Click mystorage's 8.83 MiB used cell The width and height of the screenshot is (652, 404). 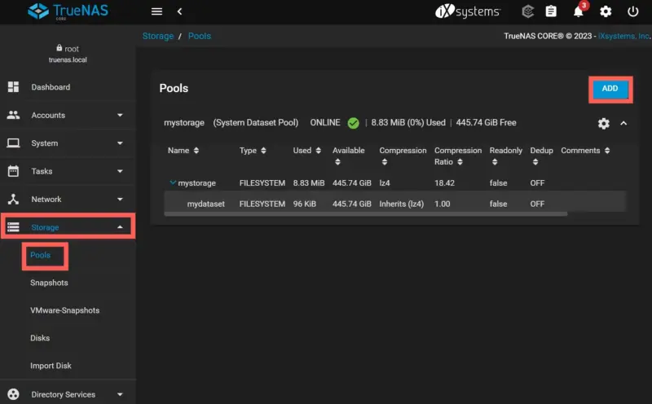309,183
